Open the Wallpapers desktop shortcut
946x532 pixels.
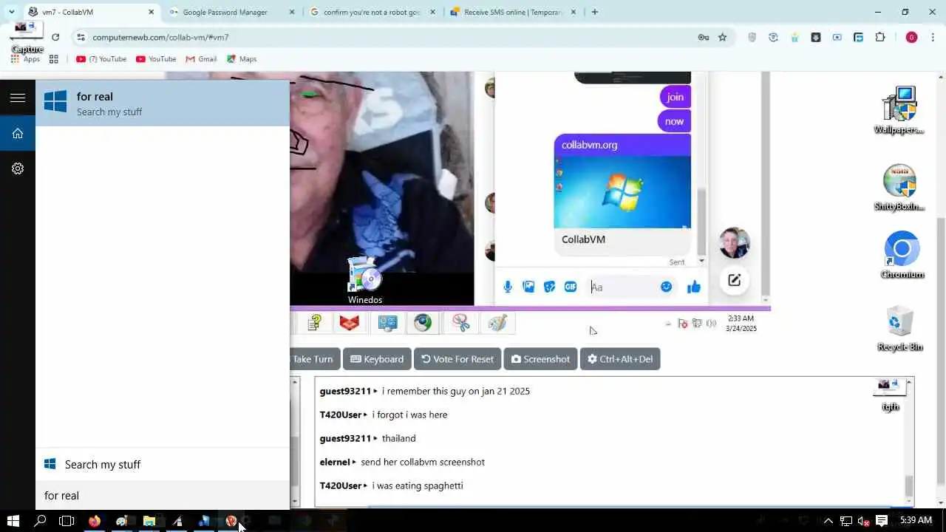[x=899, y=110]
